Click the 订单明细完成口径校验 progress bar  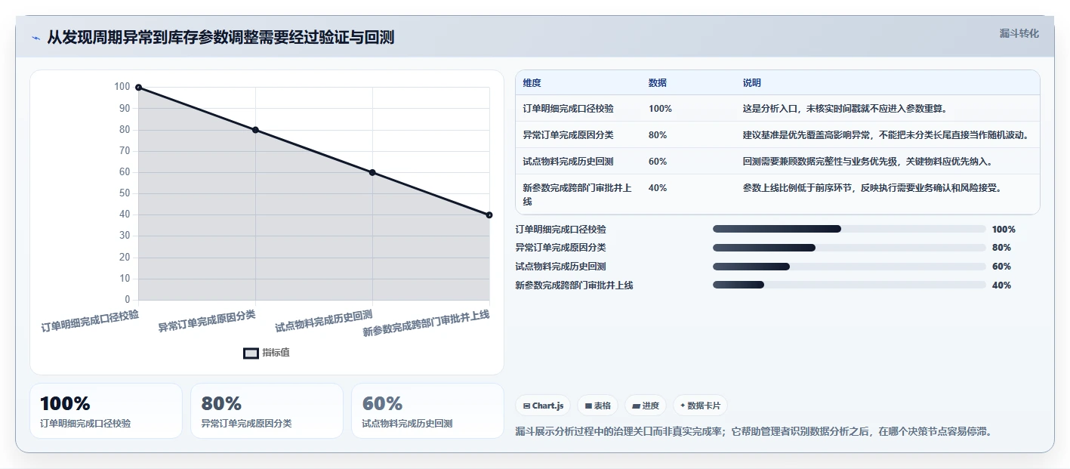(x=850, y=229)
